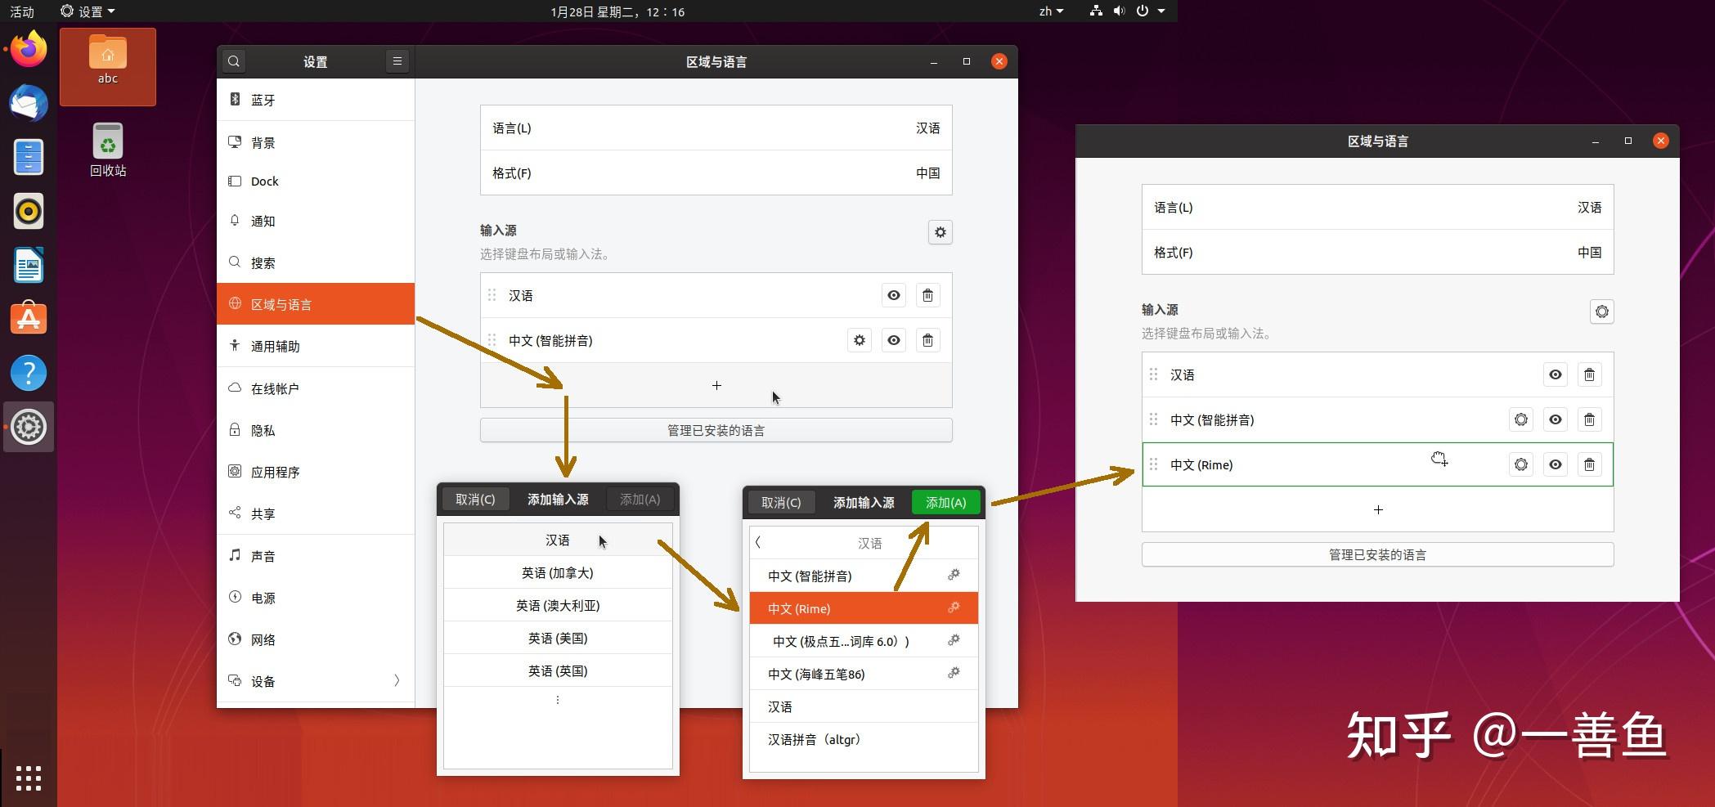Select 汉语拼音（altgr） in source list dialog
Viewport: 1715px width, 807px height.
(864, 739)
